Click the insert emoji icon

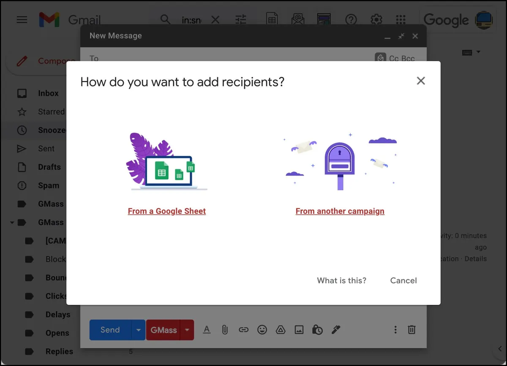(x=262, y=330)
